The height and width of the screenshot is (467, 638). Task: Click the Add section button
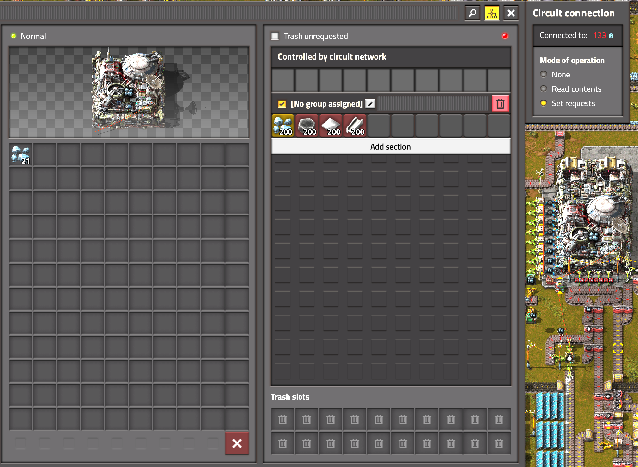(390, 147)
